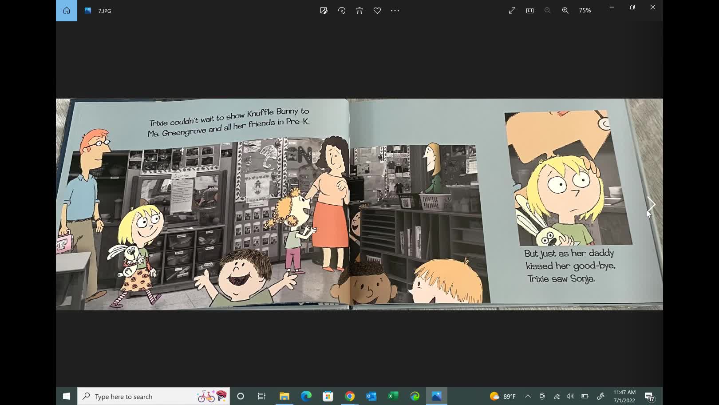View the image at actual size

pyautogui.click(x=529, y=10)
